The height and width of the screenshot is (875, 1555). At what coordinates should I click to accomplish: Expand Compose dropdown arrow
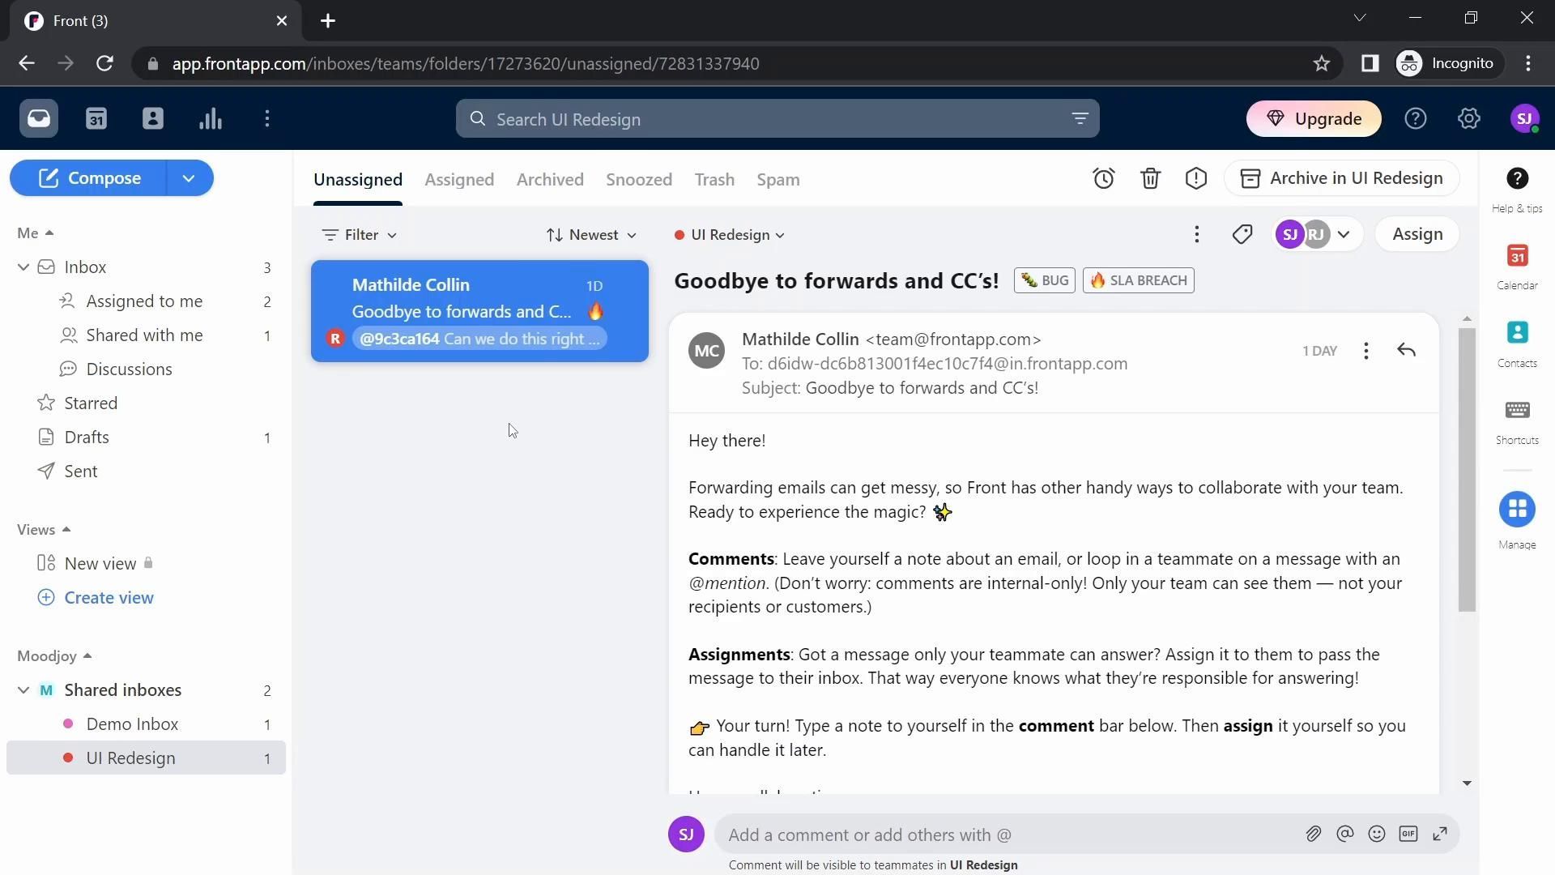tap(189, 178)
